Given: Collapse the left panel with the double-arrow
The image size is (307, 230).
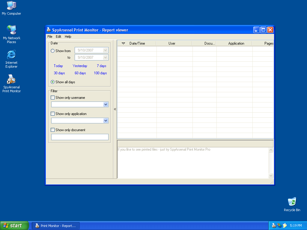Looking at the screenshot, I should [x=115, y=109].
